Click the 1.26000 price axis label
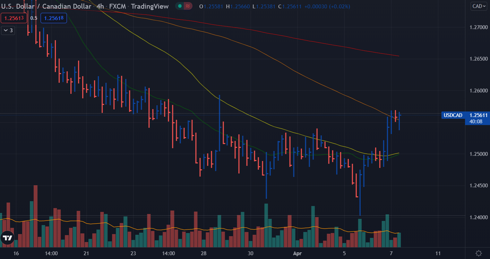490x259 pixels. (479, 90)
